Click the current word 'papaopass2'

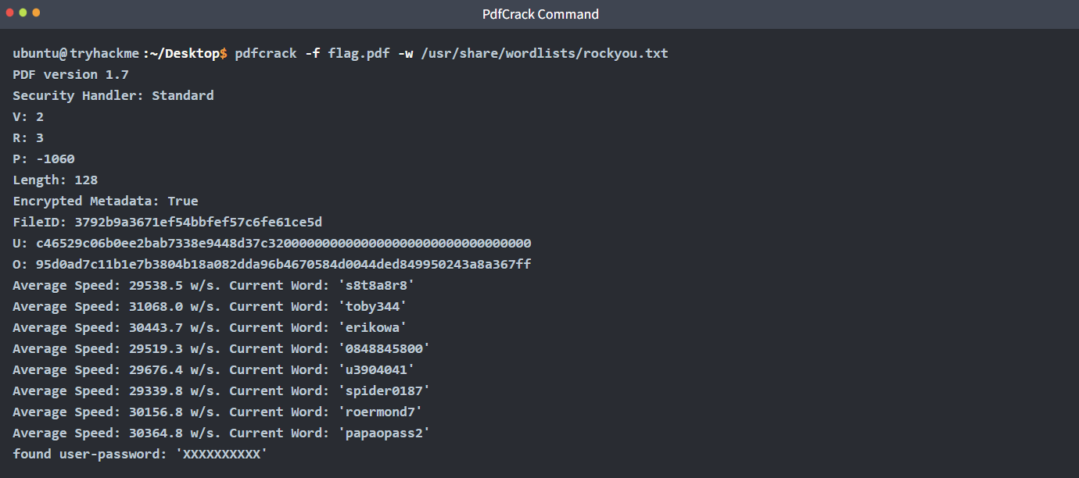click(x=383, y=433)
